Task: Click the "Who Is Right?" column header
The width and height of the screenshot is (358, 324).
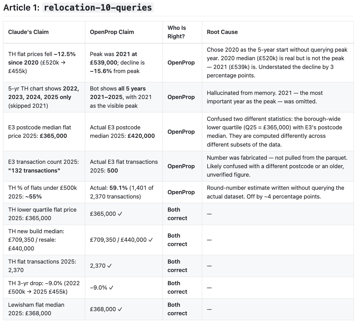Action: pos(177,32)
